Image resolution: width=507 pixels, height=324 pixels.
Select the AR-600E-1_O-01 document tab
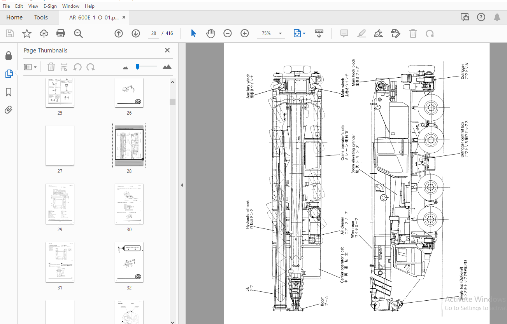[x=94, y=17]
